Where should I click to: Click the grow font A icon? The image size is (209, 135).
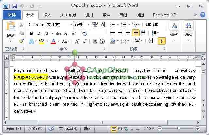click(77, 42)
